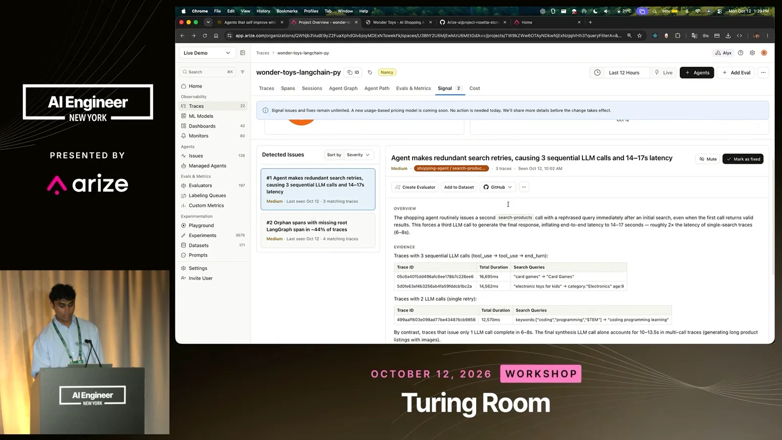Switch to the Spans tab

pyautogui.click(x=288, y=88)
